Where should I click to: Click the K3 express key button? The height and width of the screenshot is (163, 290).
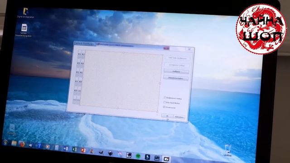tap(79, 63)
